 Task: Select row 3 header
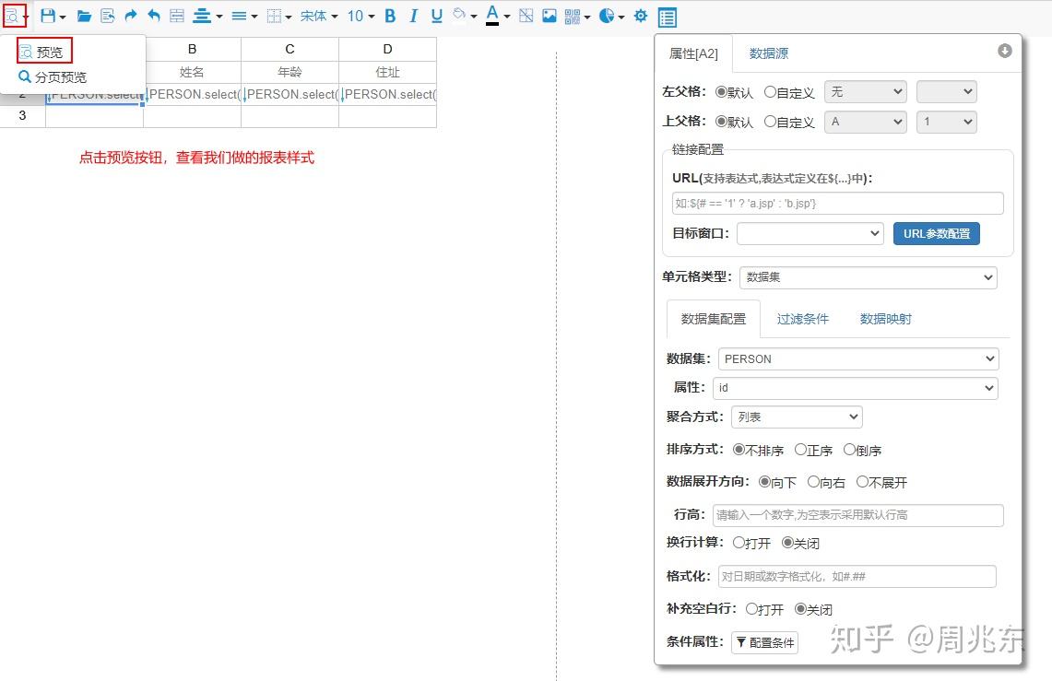coord(22,116)
